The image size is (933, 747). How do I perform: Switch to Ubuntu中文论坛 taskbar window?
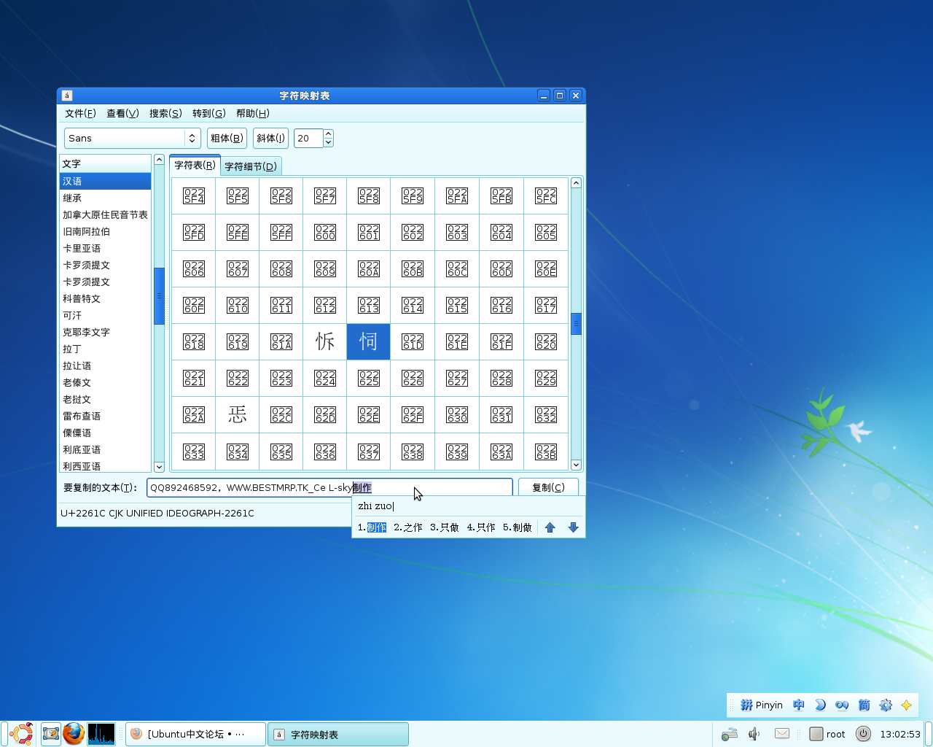[195, 734]
